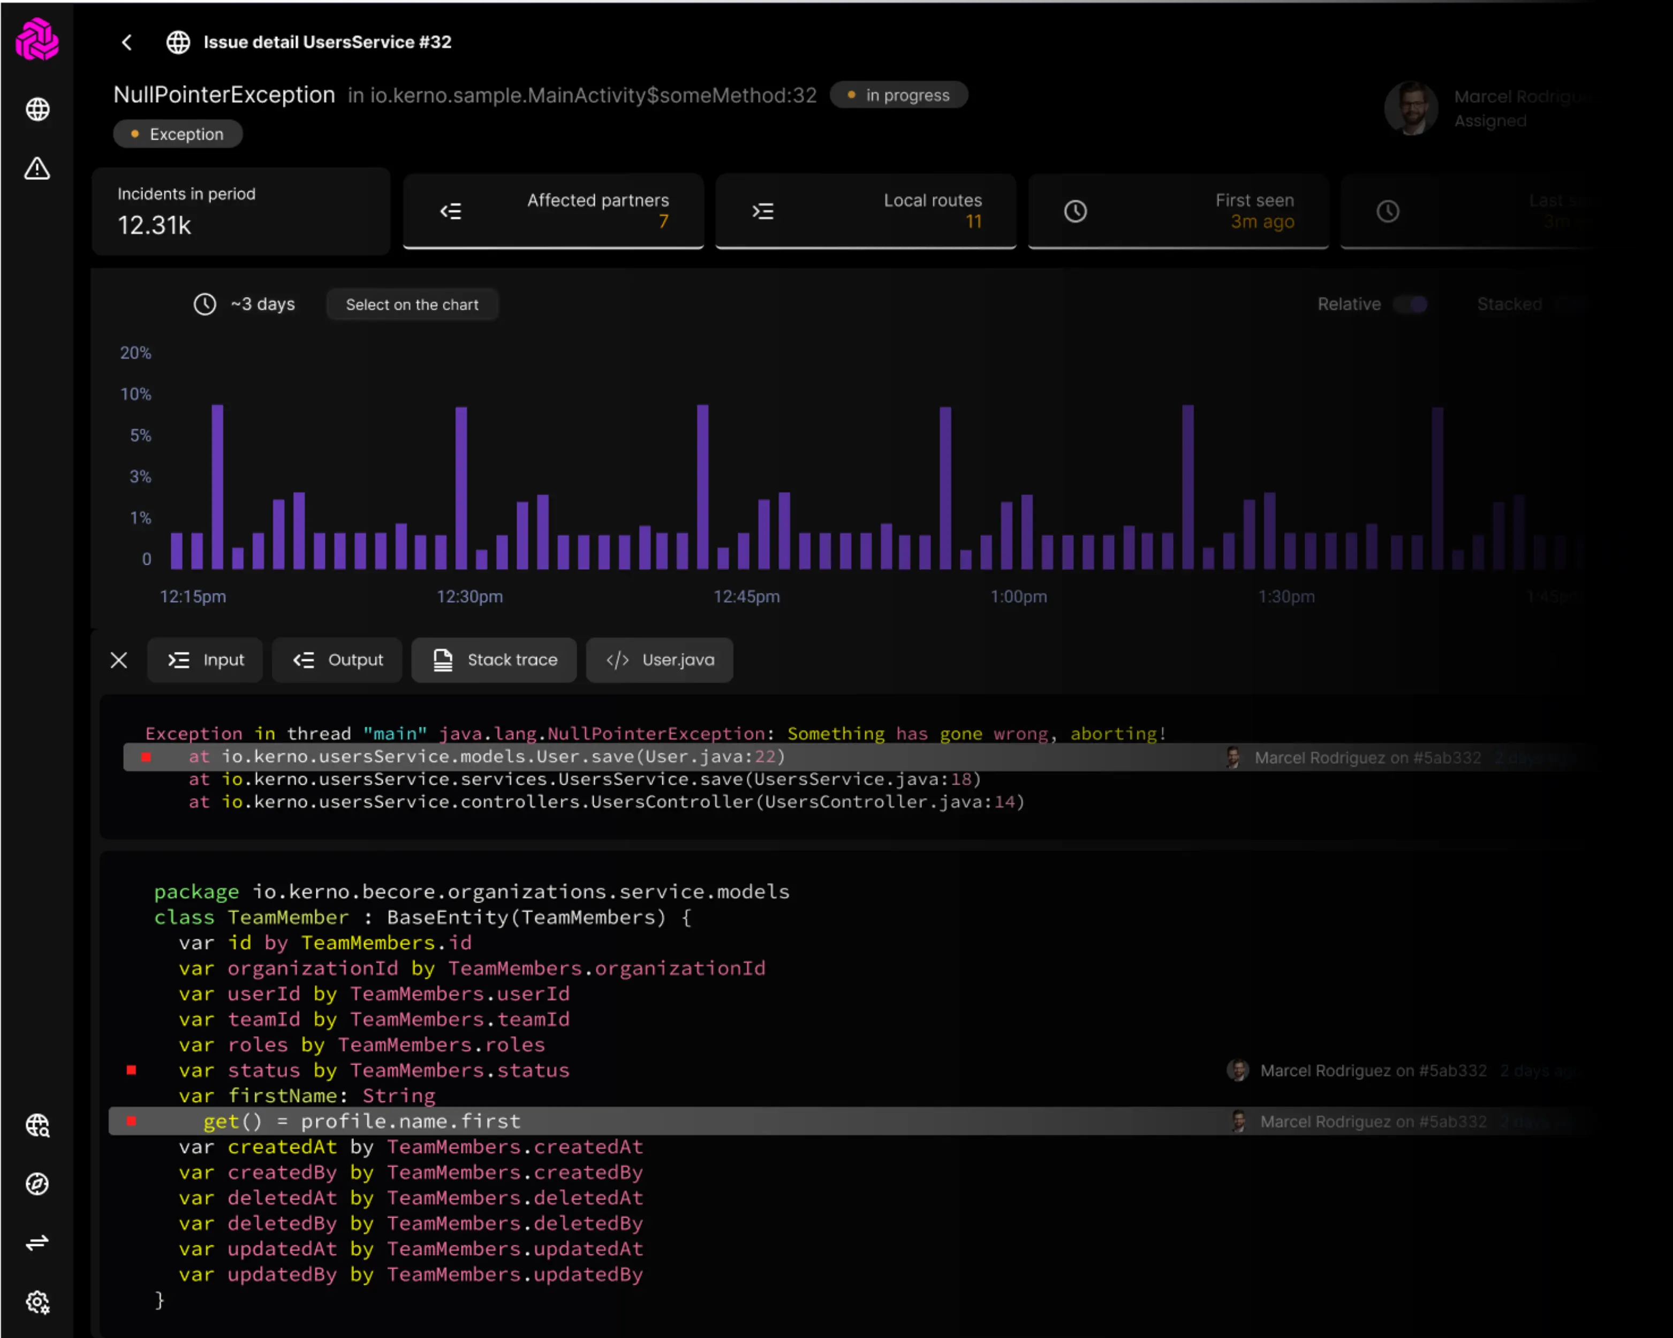Select the globe icon in the left sidebar
Image resolution: width=1673 pixels, height=1338 pixels.
coord(36,109)
